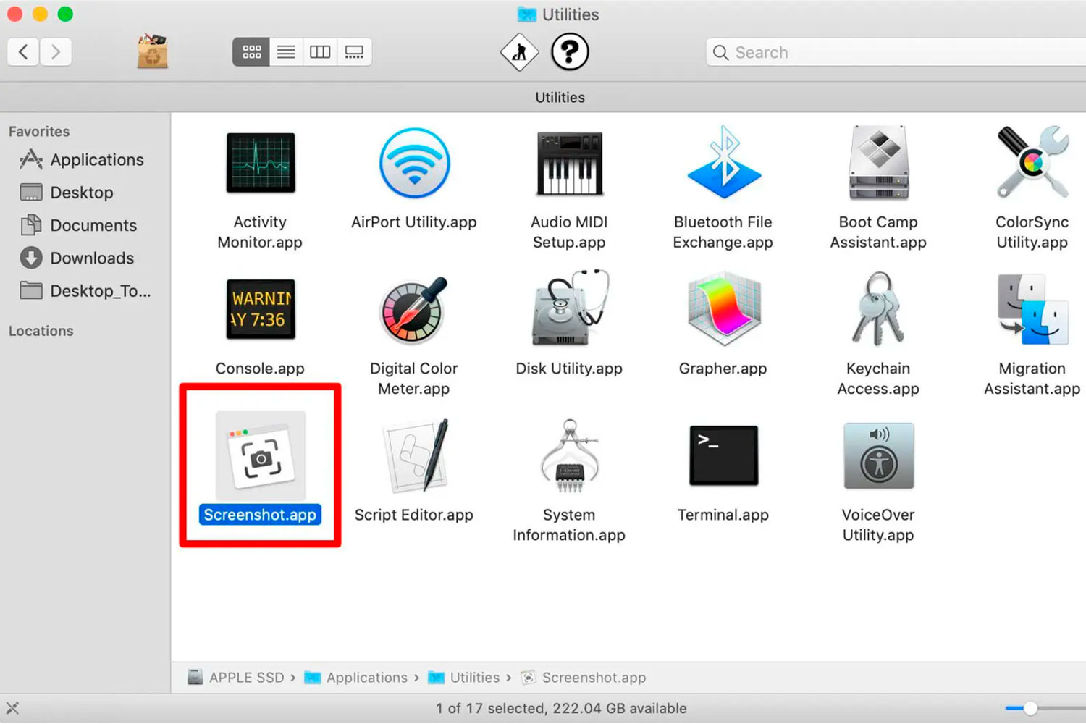Select Disk Utility.app stethoscope icon

(569, 309)
